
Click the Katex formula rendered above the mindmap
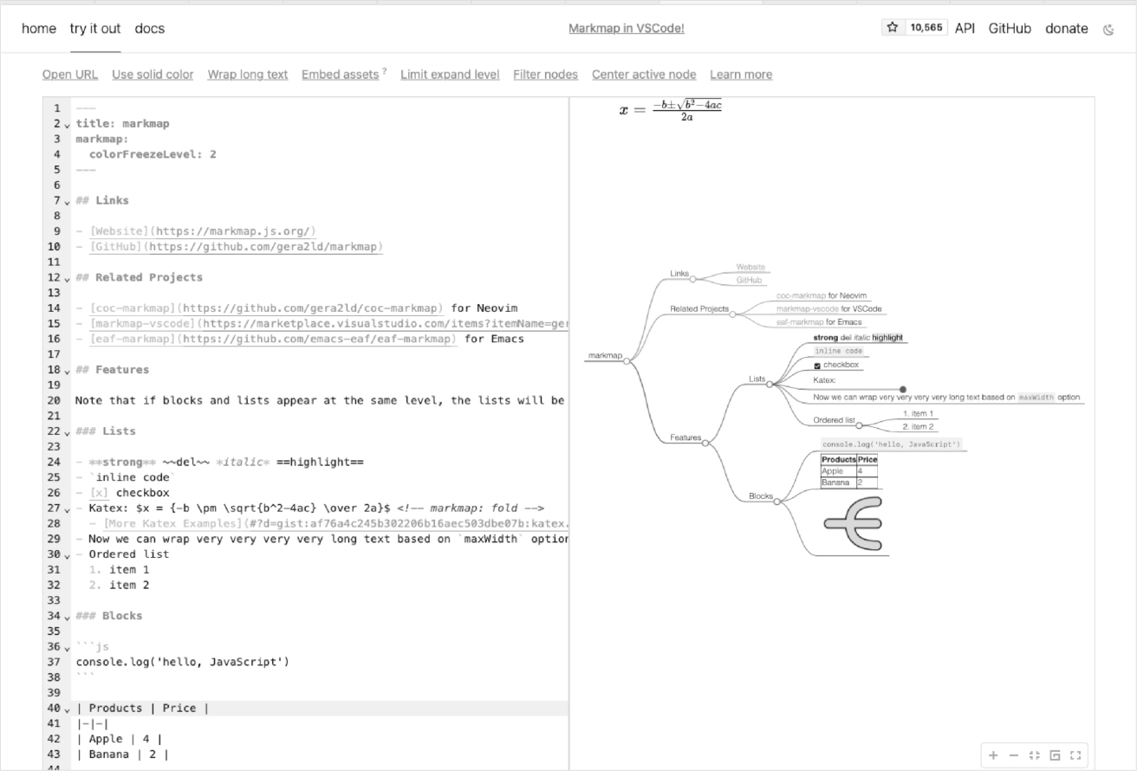point(671,110)
